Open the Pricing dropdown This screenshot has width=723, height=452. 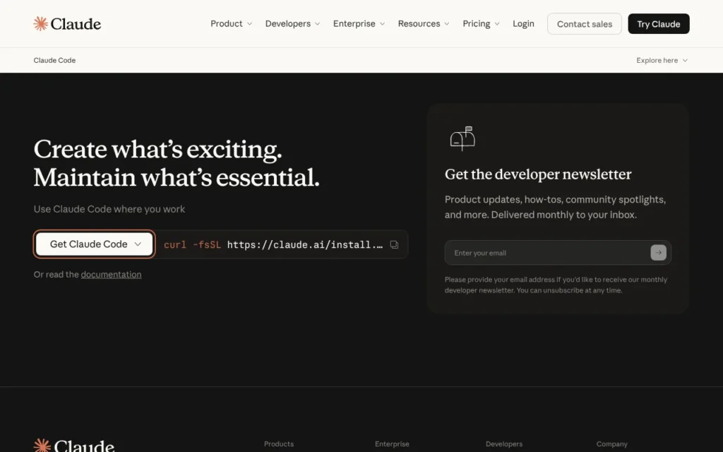click(x=481, y=23)
